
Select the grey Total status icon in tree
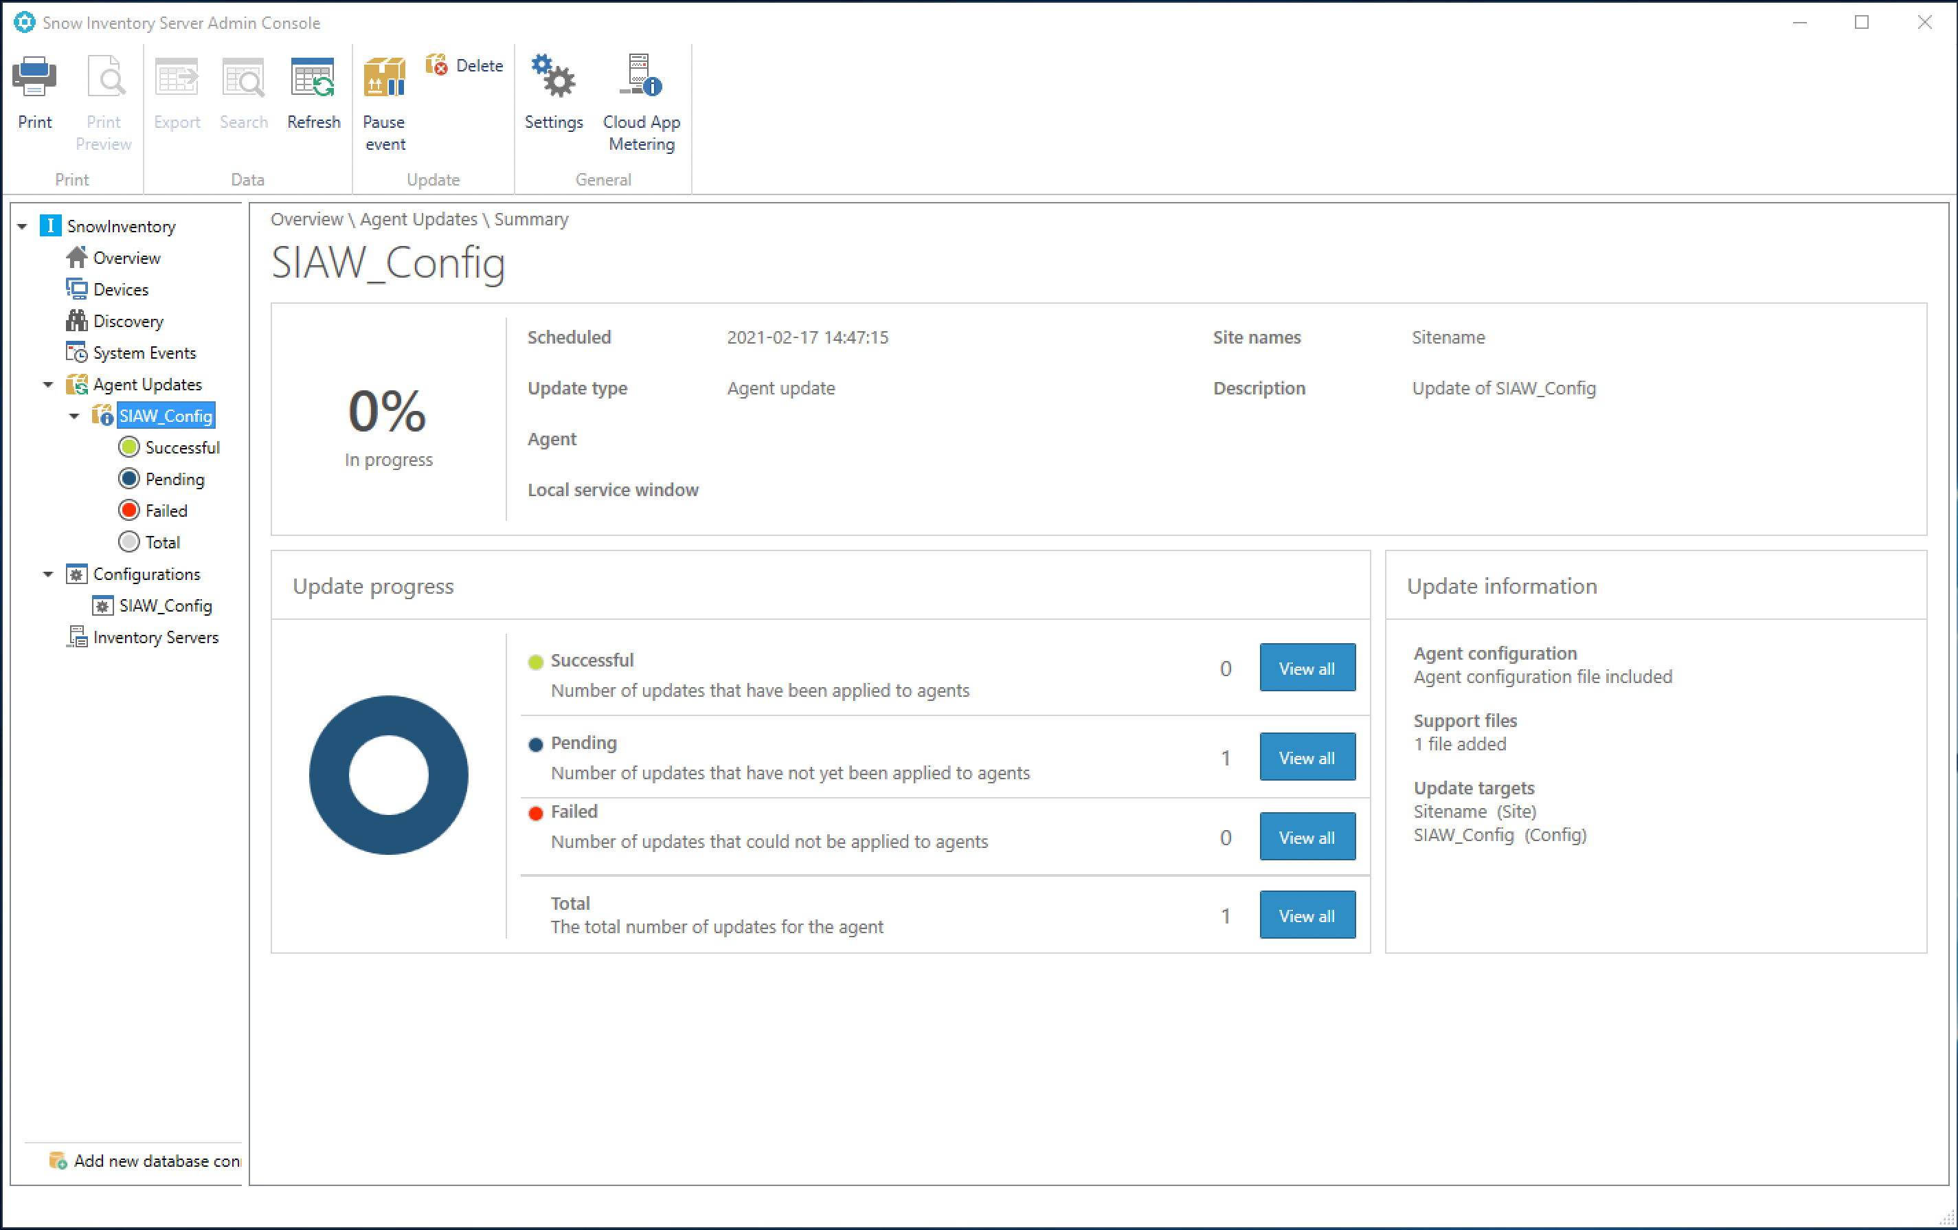click(x=128, y=541)
